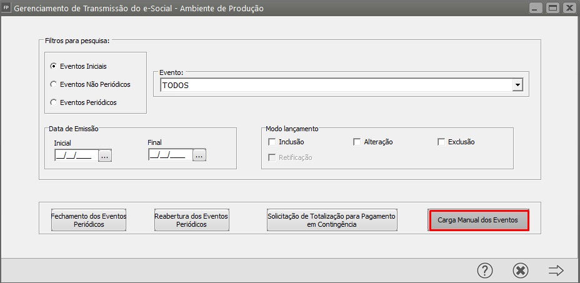Open the Final date picker ellipsis button
This screenshot has width=580, height=283.
[199, 156]
